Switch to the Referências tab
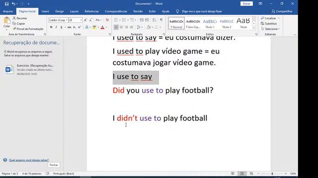Image resolution: width=318 pixels, height=178 pixels. [x=91, y=11]
